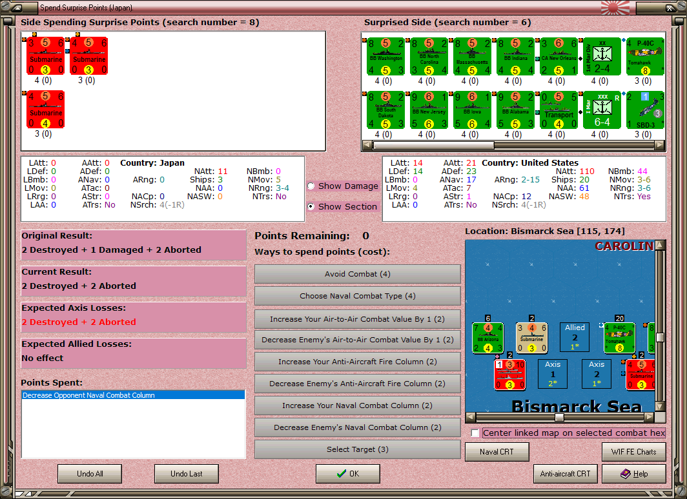The image size is (687, 499).
Task: Select the CA New Orleans cruiser counter
Action: click(x=559, y=57)
